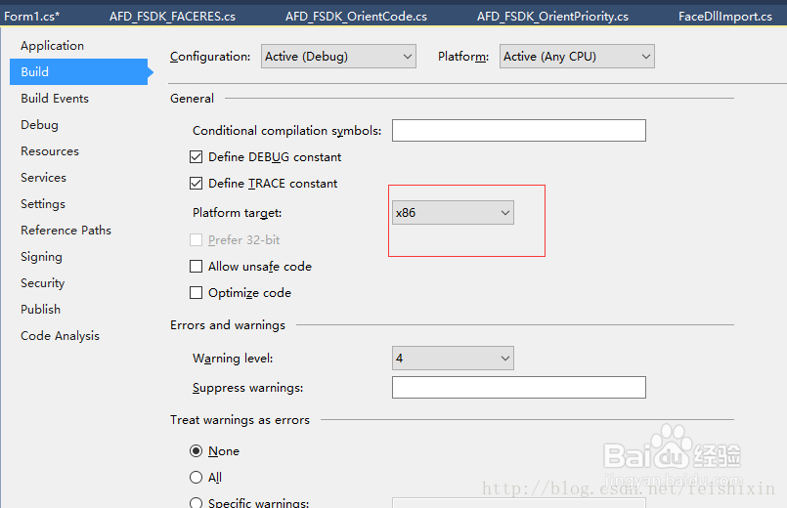Open the AFD_FSDK_FACERES.cs tab
The height and width of the screenshot is (508, 787).
tap(172, 16)
